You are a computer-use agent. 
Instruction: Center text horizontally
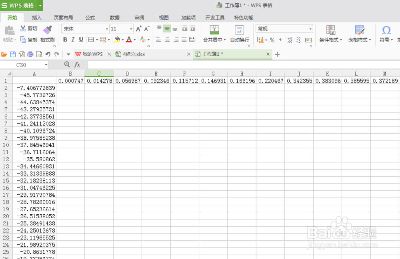[x=167, y=40]
